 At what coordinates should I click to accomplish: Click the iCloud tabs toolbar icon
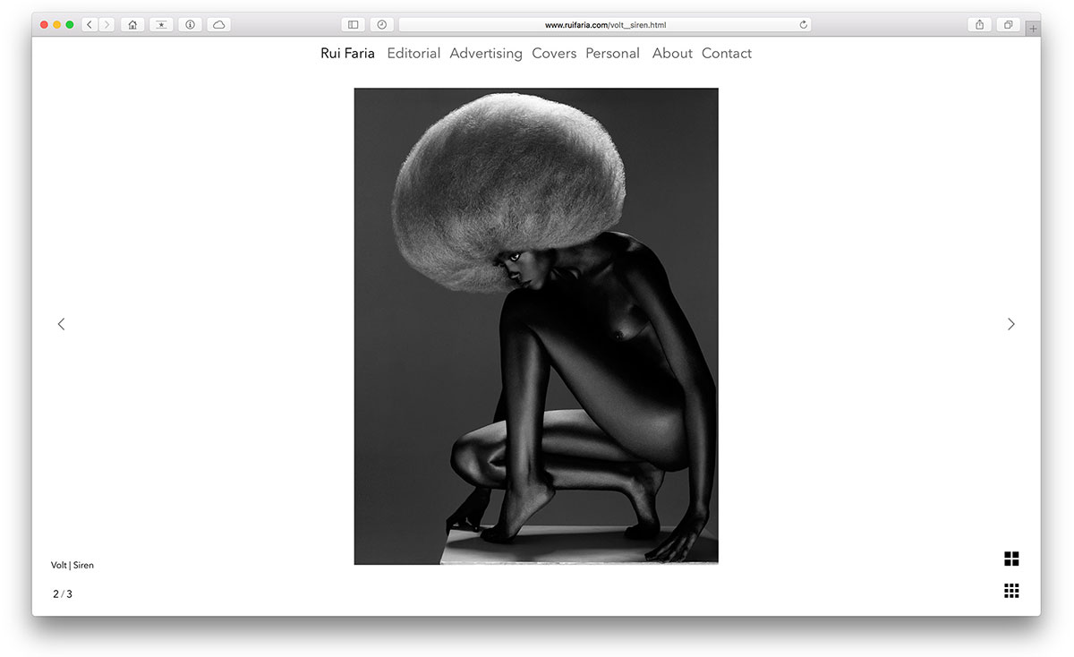(x=218, y=25)
